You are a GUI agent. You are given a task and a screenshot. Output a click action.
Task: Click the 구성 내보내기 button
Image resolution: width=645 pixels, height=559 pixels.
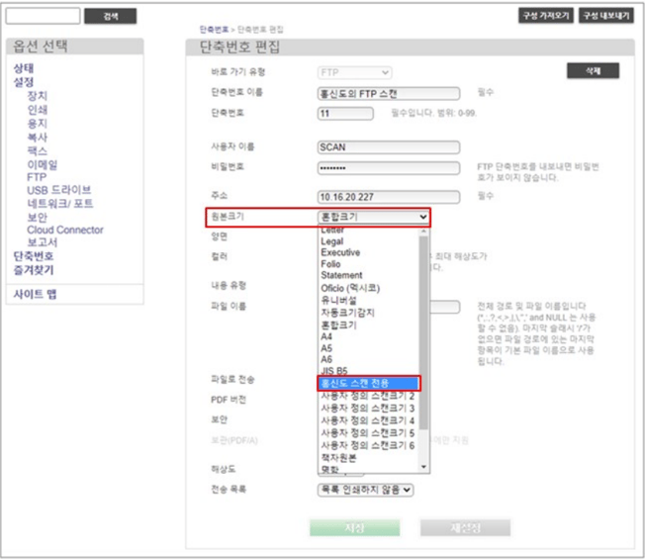coord(605,16)
